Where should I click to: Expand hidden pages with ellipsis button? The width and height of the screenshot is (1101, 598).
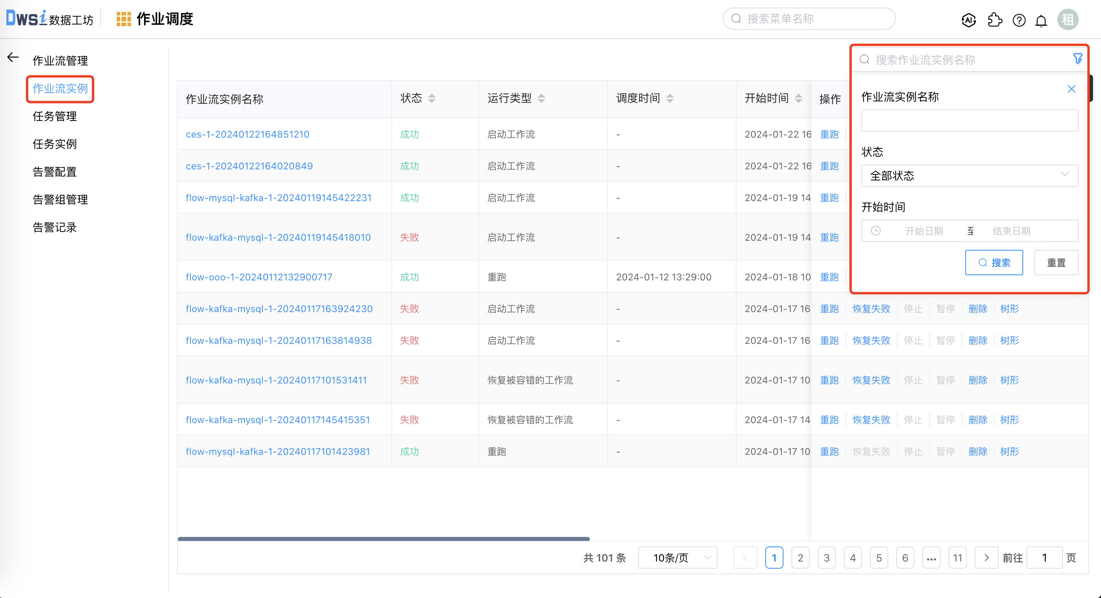tap(932, 558)
